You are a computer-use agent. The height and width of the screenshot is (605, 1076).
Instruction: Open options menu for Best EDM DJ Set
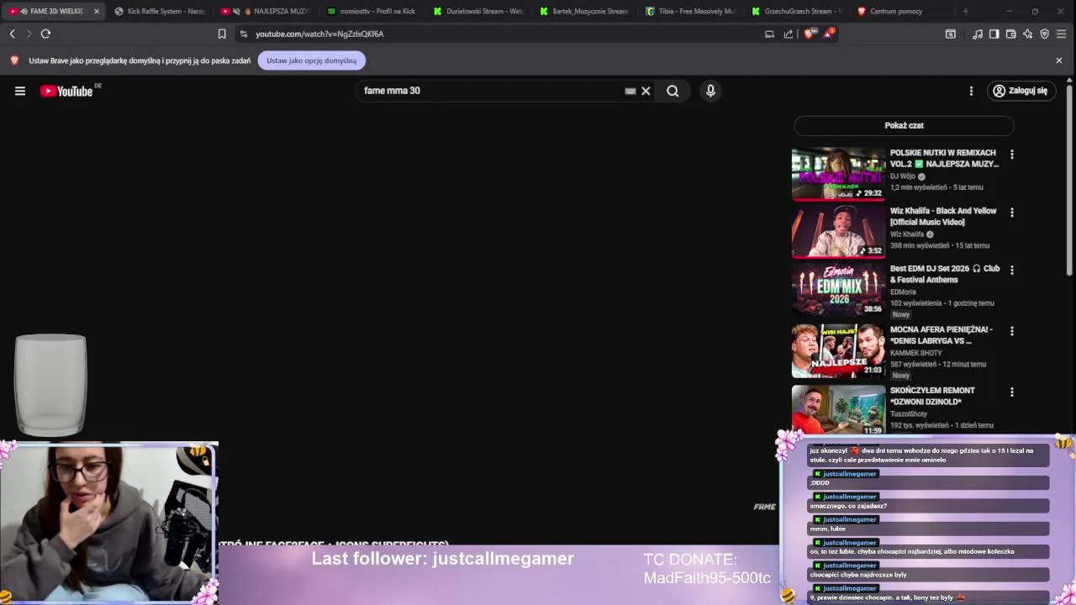1011,270
